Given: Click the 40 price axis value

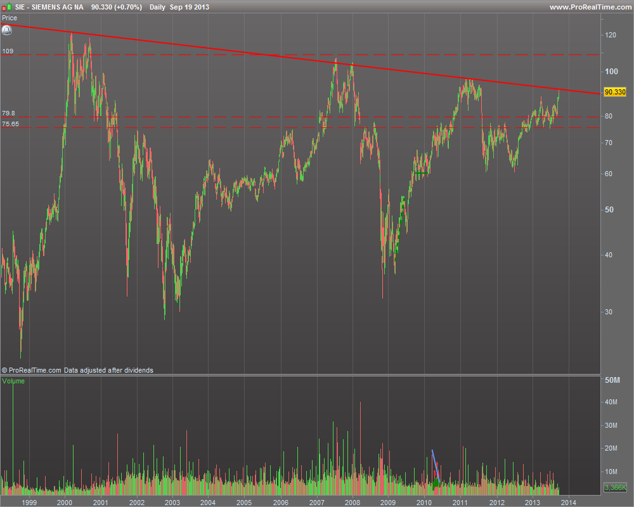Looking at the screenshot, I should point(609,255).
